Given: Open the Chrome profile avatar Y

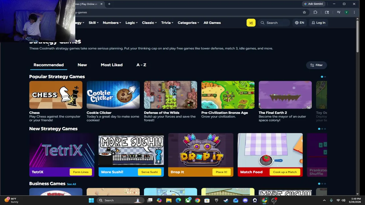Looking at the screenshot, I should (x=346, y=12).
